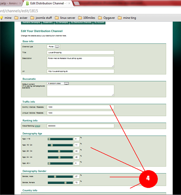Open the linux server bookmark folder

coord(65,18)
